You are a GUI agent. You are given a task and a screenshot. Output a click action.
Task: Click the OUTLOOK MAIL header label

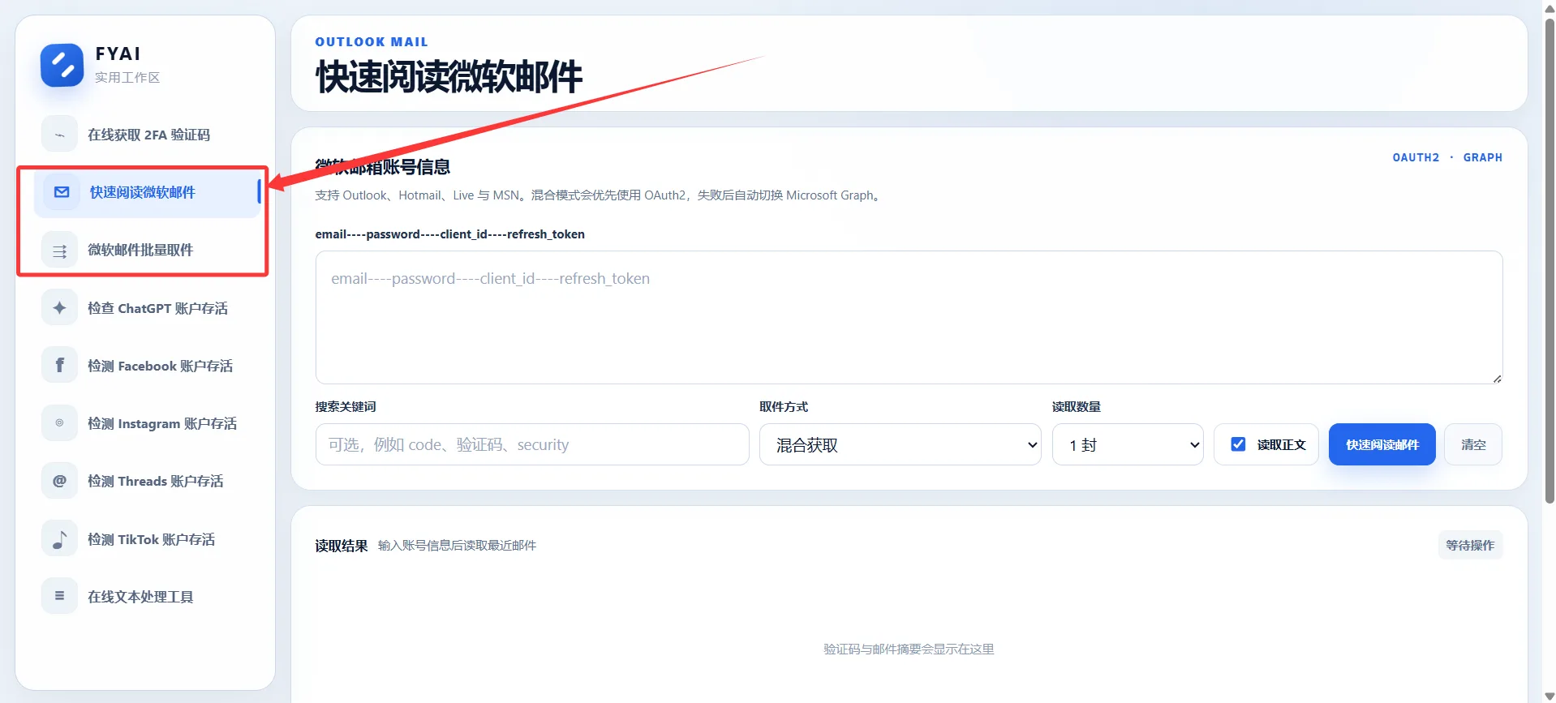(x=372, y=42)
